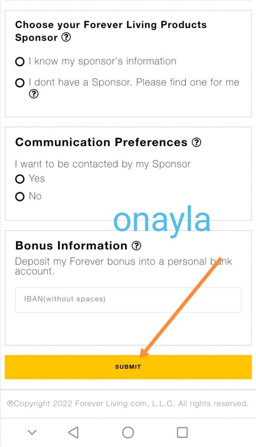Open help icon beside Sponsor heading
The image size is (256, 447).
click(x=66, y=38)
